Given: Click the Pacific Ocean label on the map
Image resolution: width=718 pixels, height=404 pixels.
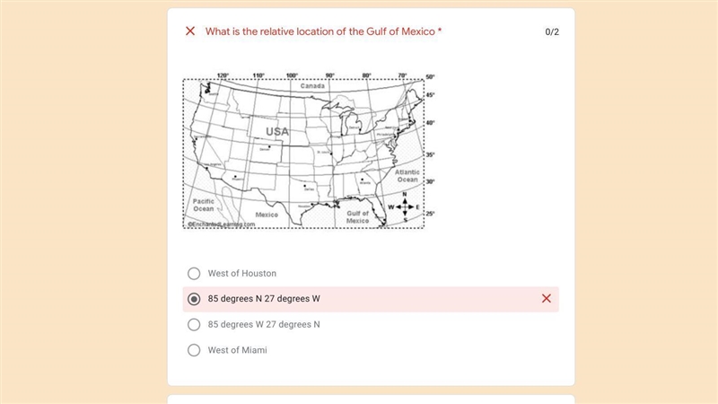Looking at the screenshot, I should pyautogui.click(x=204, y=205).
